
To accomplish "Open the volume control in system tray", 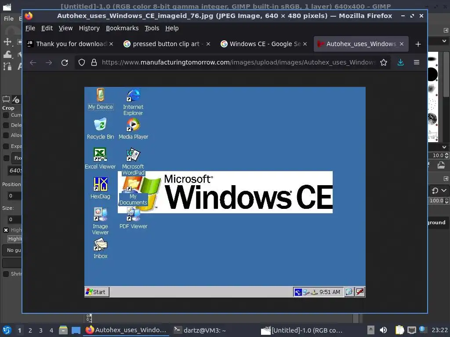I will click(383, 330).
